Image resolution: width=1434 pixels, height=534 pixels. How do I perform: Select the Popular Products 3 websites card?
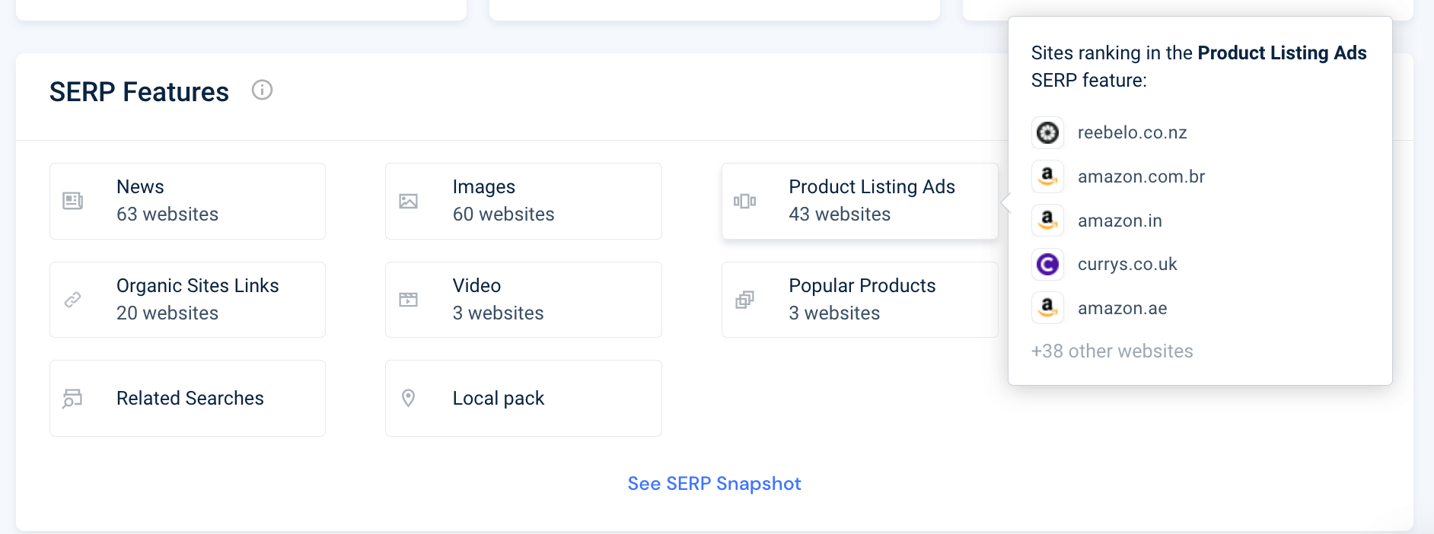pos(860,300)
